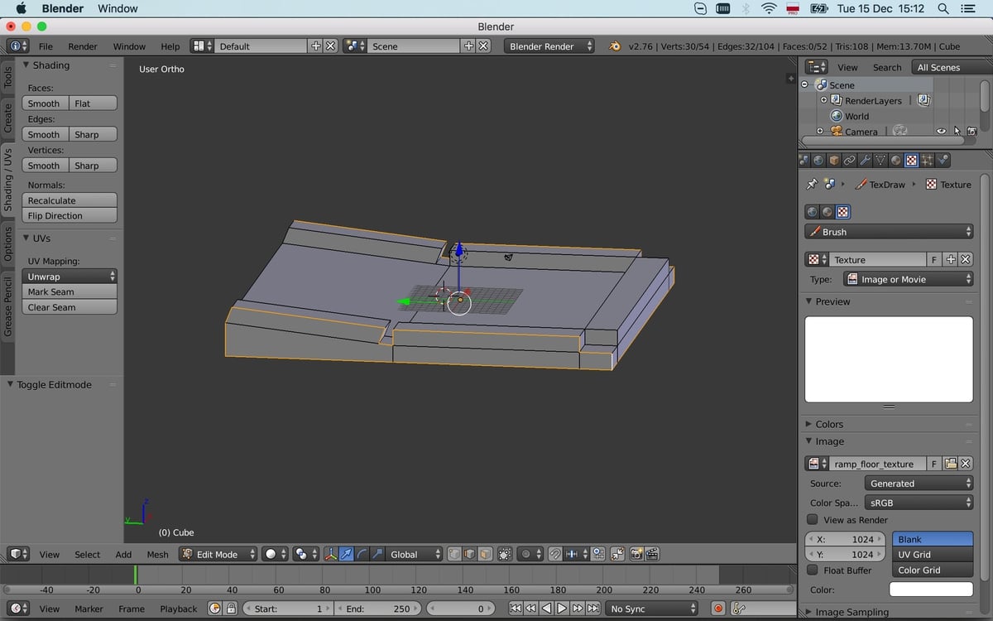Switch the Outliner to All Scenes tab
Image resolution: width=993 pixels, height=621 pixels.
pyautogui.click(x=938, y=67)
